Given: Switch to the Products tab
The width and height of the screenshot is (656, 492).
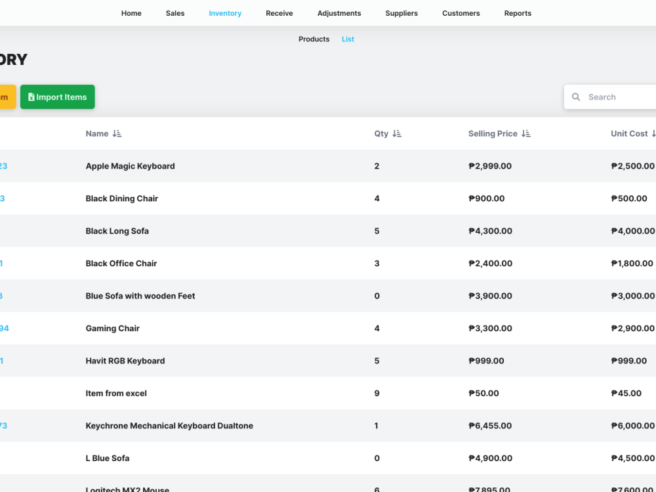Looking at the screenshot, I should (314, 39).
